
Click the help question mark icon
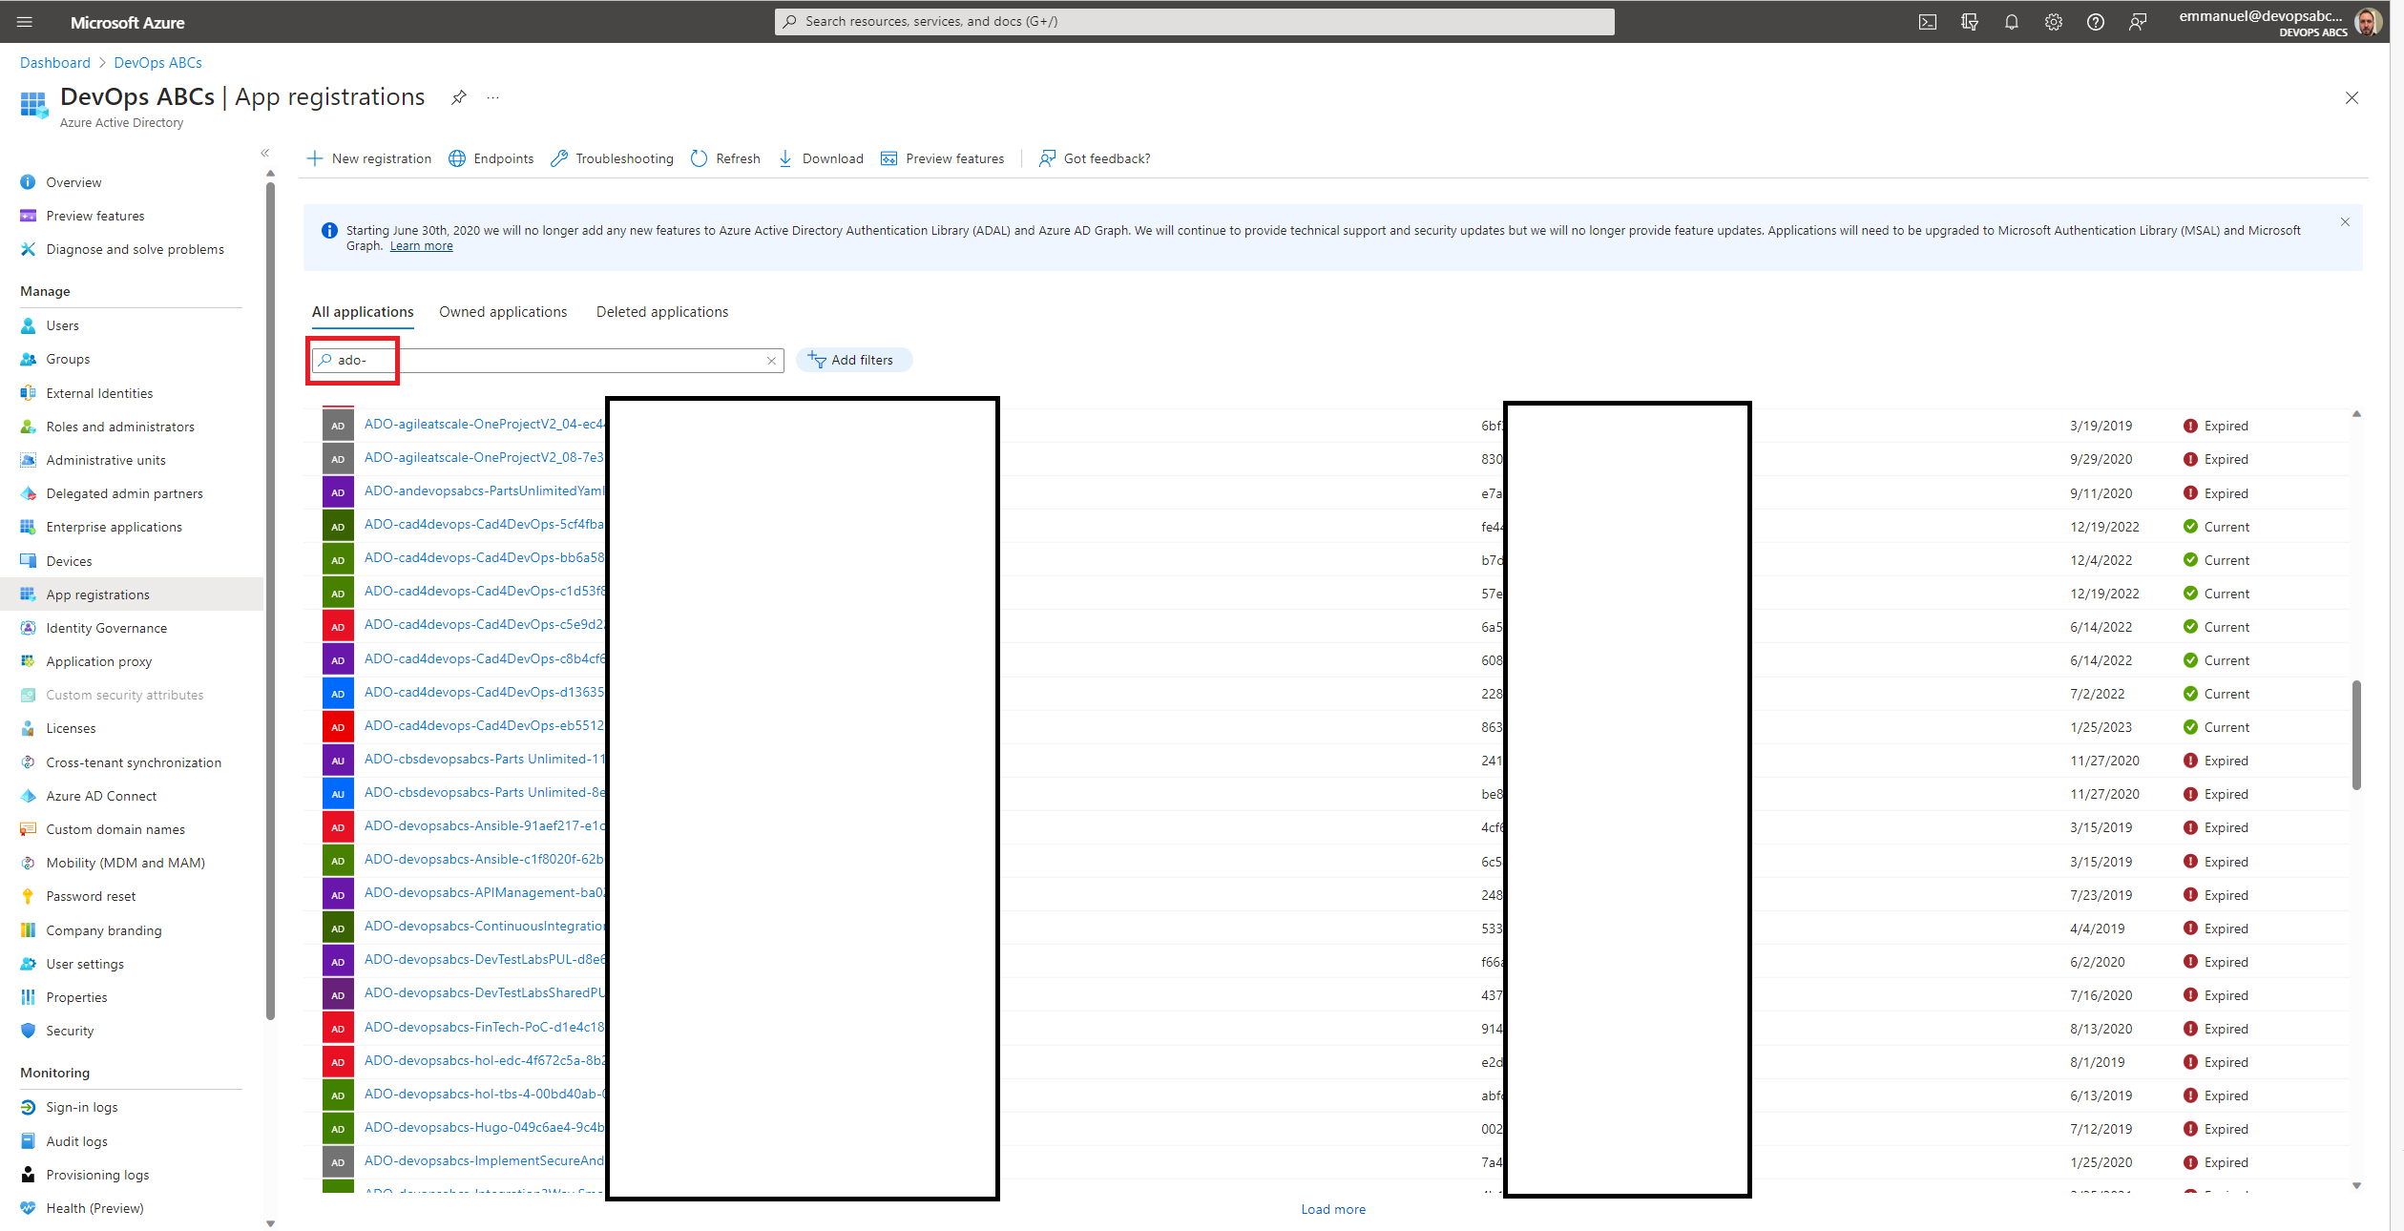point(2095,22)
